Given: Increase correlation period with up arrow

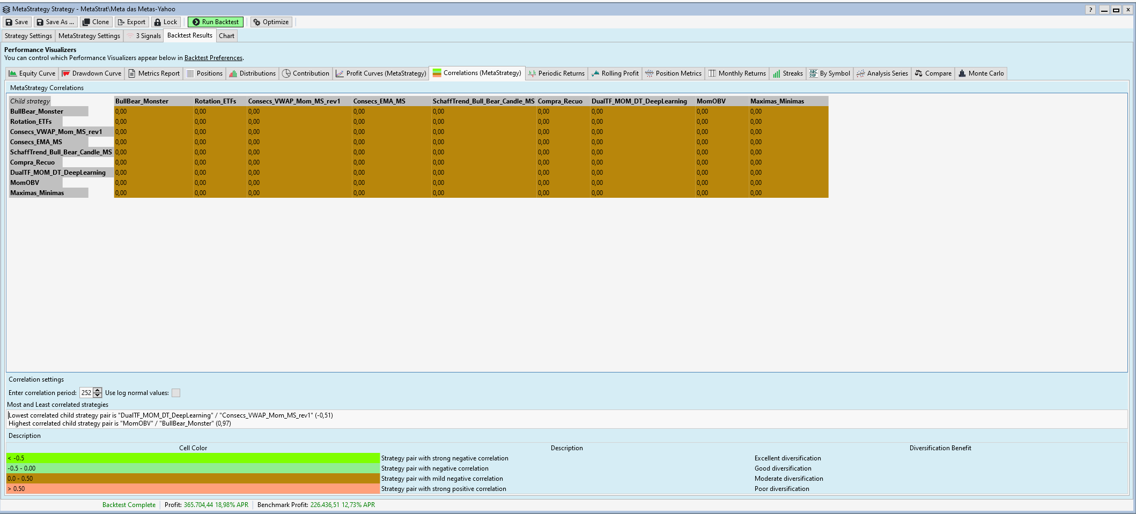Looking at the screenshot, I should pyautogui.click(x=98, y=390).
